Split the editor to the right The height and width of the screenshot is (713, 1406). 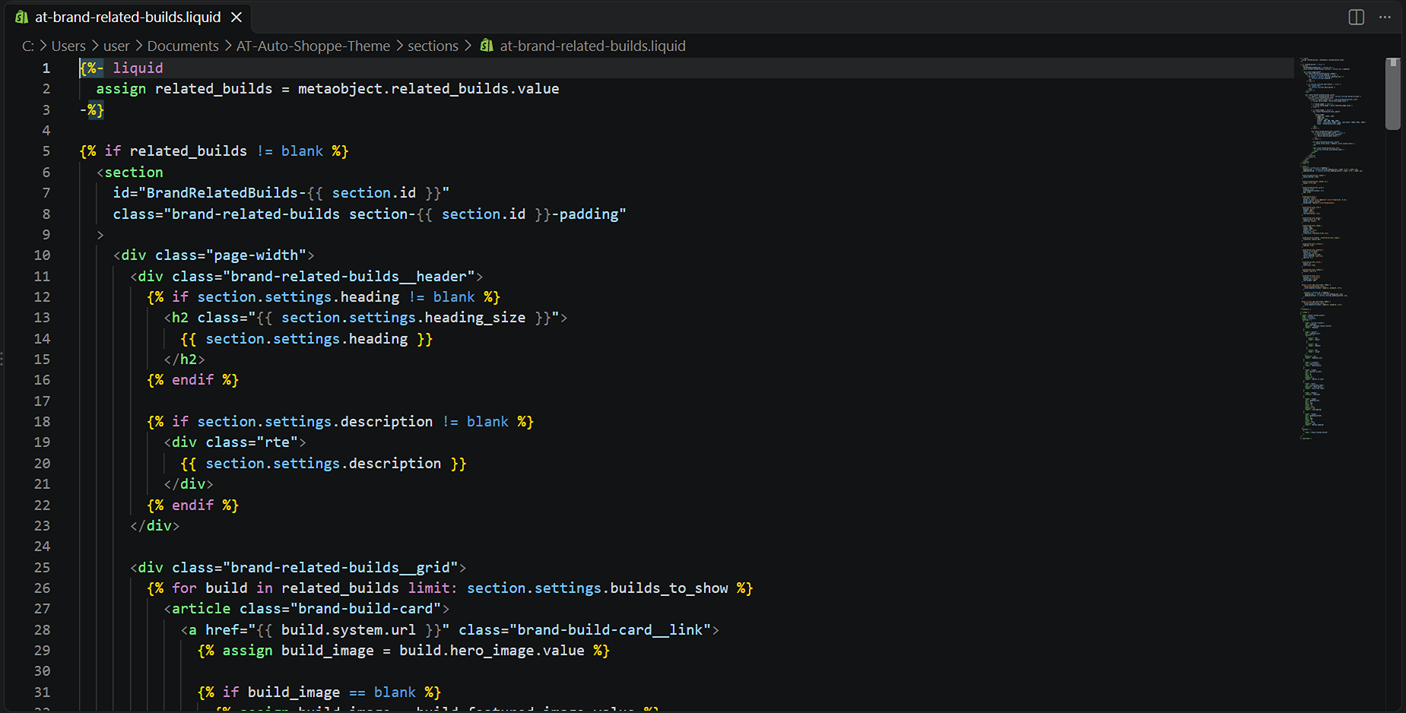point(1356,17)
